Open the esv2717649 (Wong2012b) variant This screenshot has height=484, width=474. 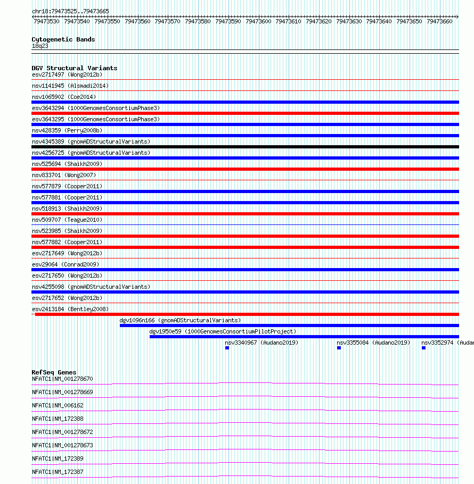pos(67,253)
